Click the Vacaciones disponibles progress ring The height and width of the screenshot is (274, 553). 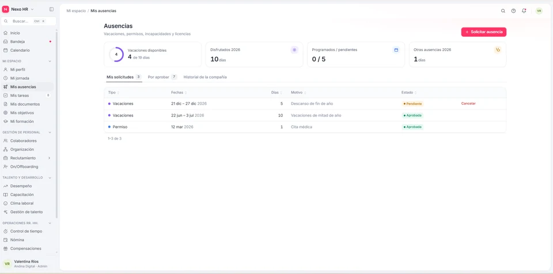click(116, 55)
